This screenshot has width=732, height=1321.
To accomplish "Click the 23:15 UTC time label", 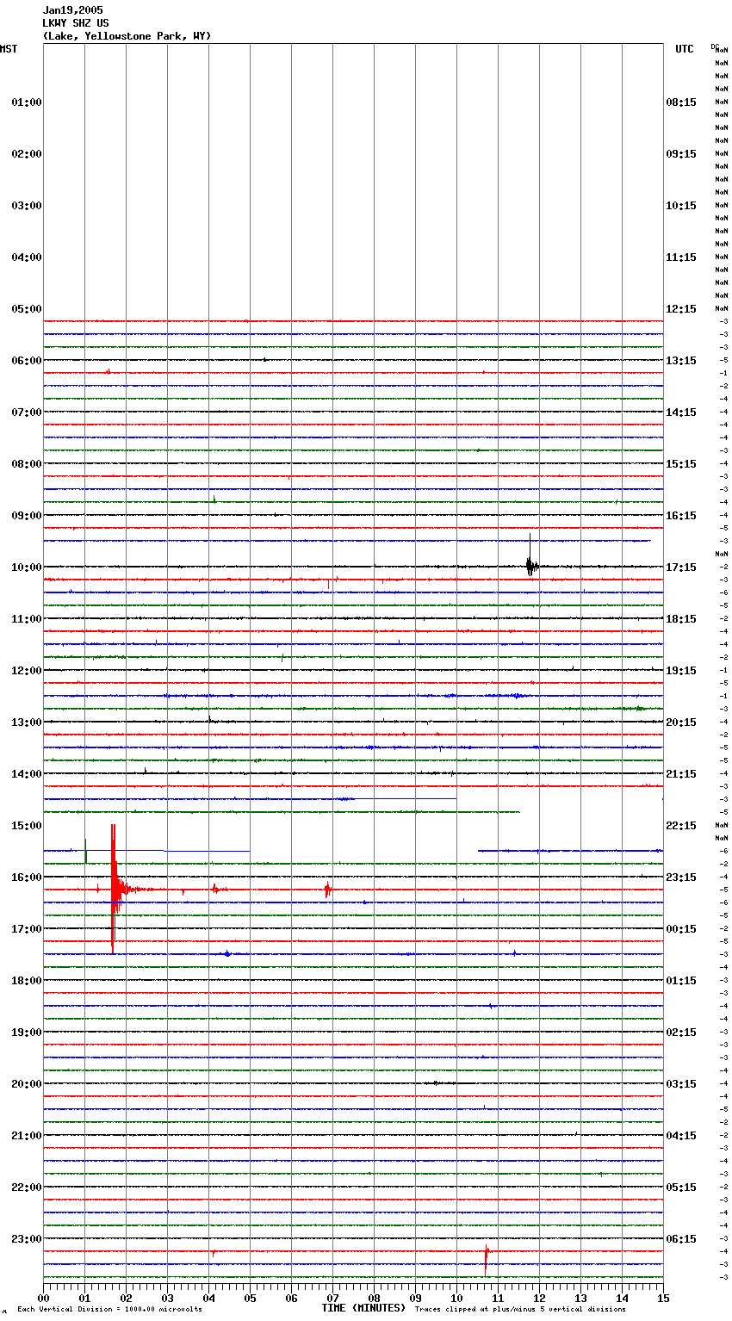I will tap(681, 878).
